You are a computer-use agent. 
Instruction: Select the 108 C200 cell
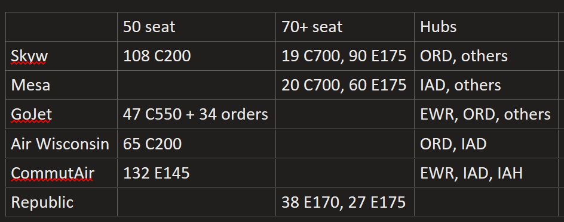coord(197,56)
